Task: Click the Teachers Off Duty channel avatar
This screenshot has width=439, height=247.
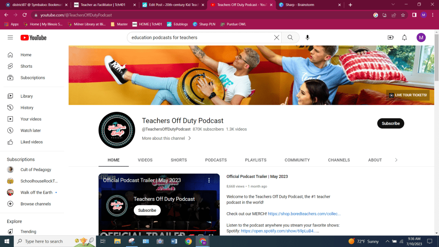Action: click(117, 130)
